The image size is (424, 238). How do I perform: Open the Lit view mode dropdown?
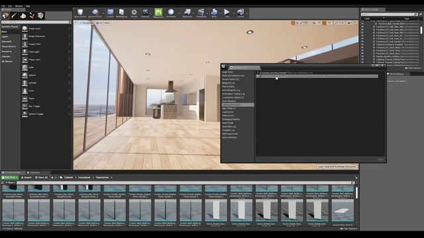99,23
